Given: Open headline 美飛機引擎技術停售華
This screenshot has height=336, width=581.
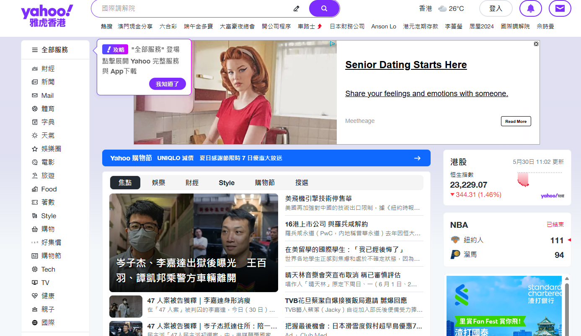Looking at the screenshot, I should pyautogui.click(x=319, y=199).
